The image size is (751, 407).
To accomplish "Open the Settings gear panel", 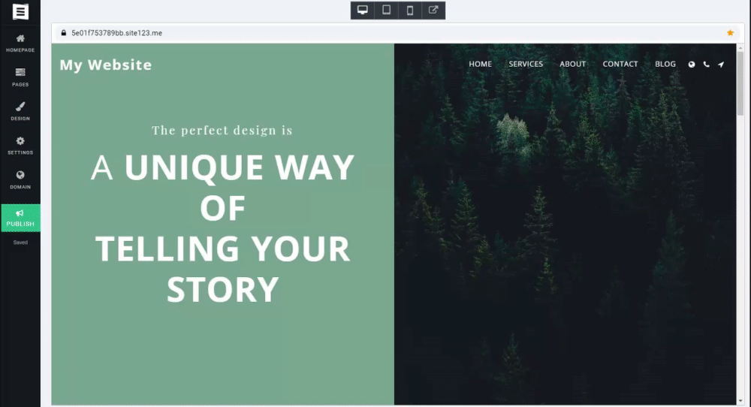I will [x=20, y=146].
